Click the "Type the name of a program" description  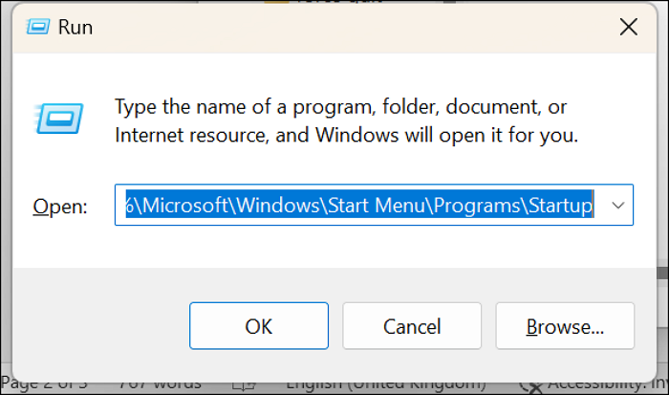340,105
